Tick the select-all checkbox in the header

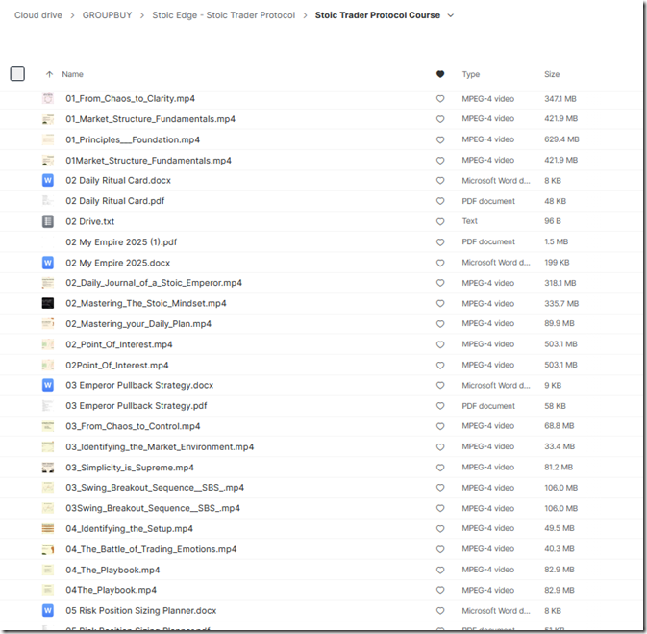click(17, 74)
